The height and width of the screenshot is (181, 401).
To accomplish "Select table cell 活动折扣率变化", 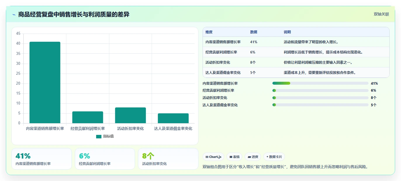I will (x=218, y=62).
